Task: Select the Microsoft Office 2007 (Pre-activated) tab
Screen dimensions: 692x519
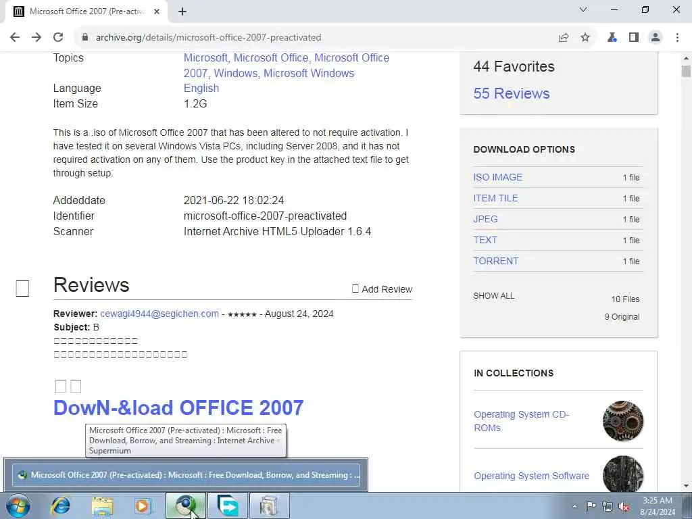Action: (x=86, y=11)
